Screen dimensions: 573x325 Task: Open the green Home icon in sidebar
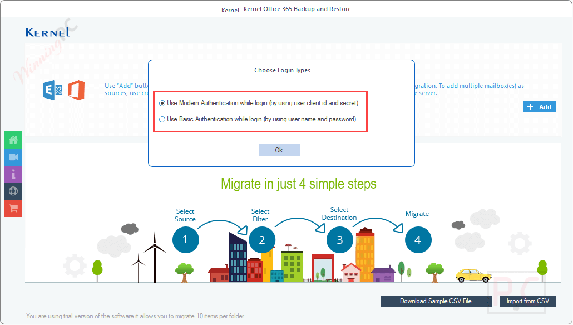[13, 140]
